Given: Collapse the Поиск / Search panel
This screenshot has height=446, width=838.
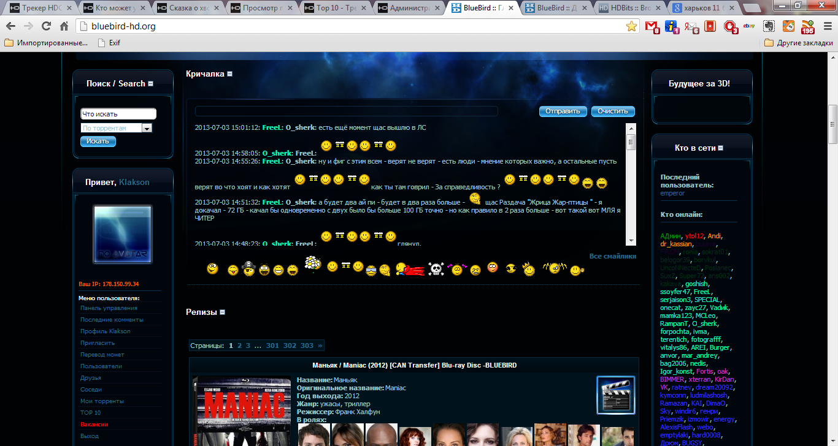Looking at the screenshot, I should pyautogui.click(x=151, y=84).
